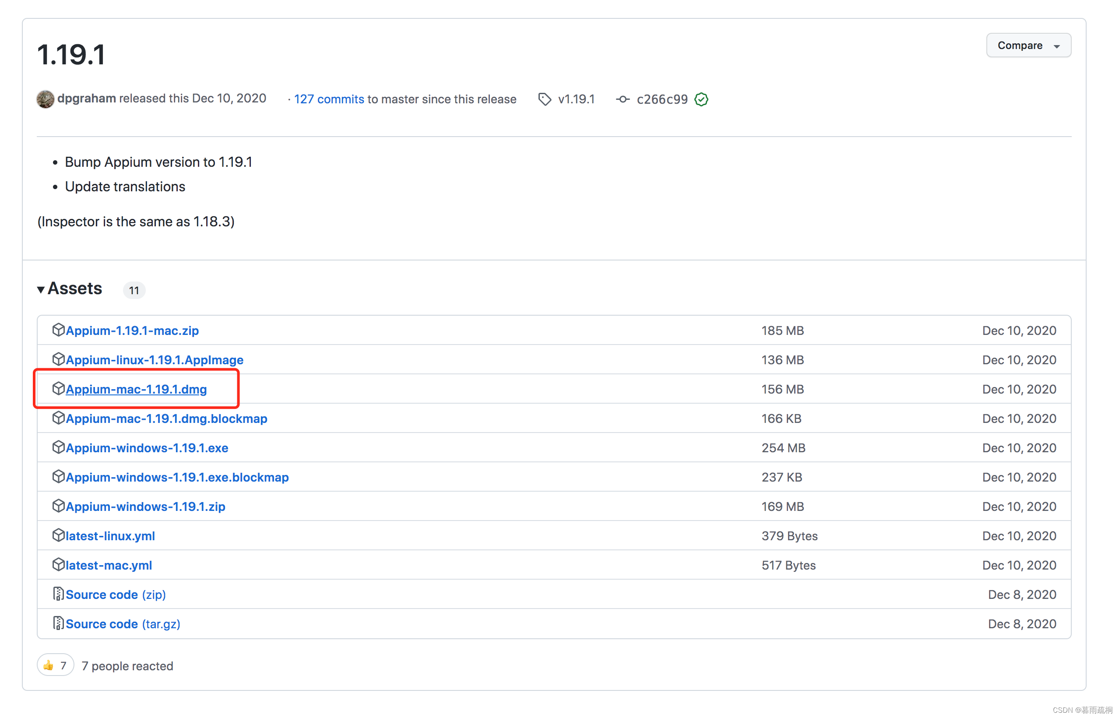The width and height of the screenshot is (1119, 718).
Task: Download Appium-mac-1.19.1.dmg
Action: click(x=136, y=389)
